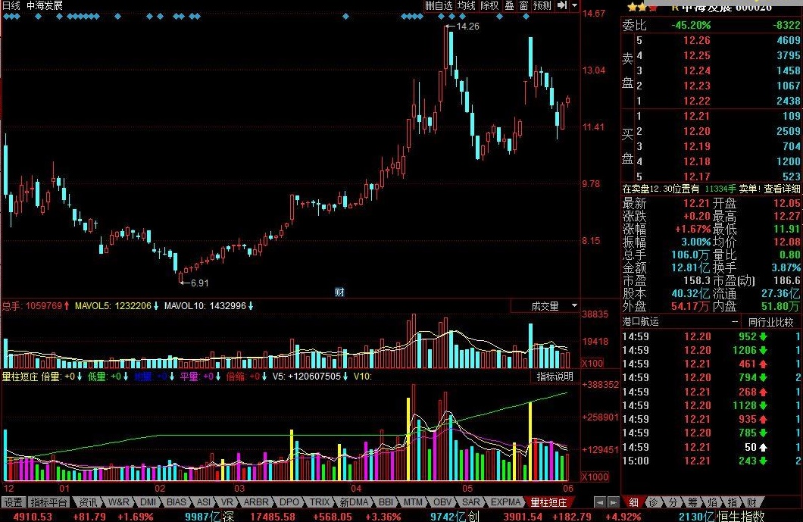Screen dimensions: 803x522
Task: Toggle 除权 ex-rights price adjustment
Action: [x=489, y=5]
